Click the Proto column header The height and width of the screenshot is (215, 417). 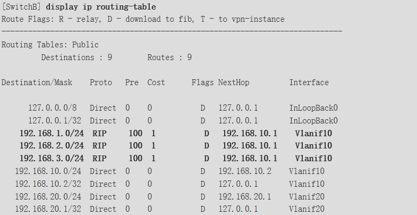pos(100,82)
